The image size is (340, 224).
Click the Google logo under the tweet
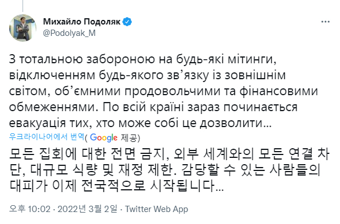103,138
